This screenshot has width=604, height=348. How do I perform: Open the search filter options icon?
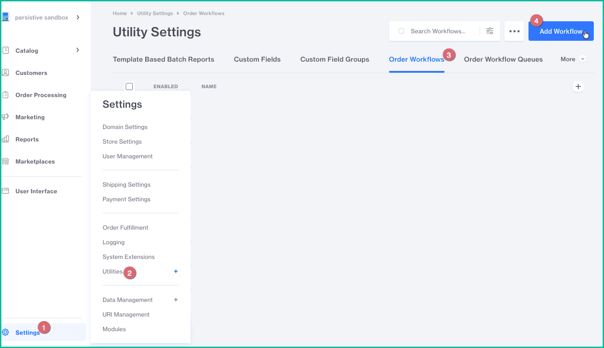(490, 31)
